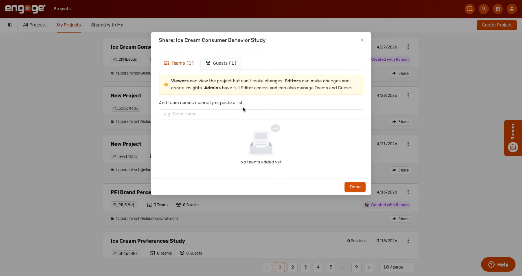522x276 pixels.
Task: Click the 0 Teams icon on PFI project
Action: tap(149, 205)
